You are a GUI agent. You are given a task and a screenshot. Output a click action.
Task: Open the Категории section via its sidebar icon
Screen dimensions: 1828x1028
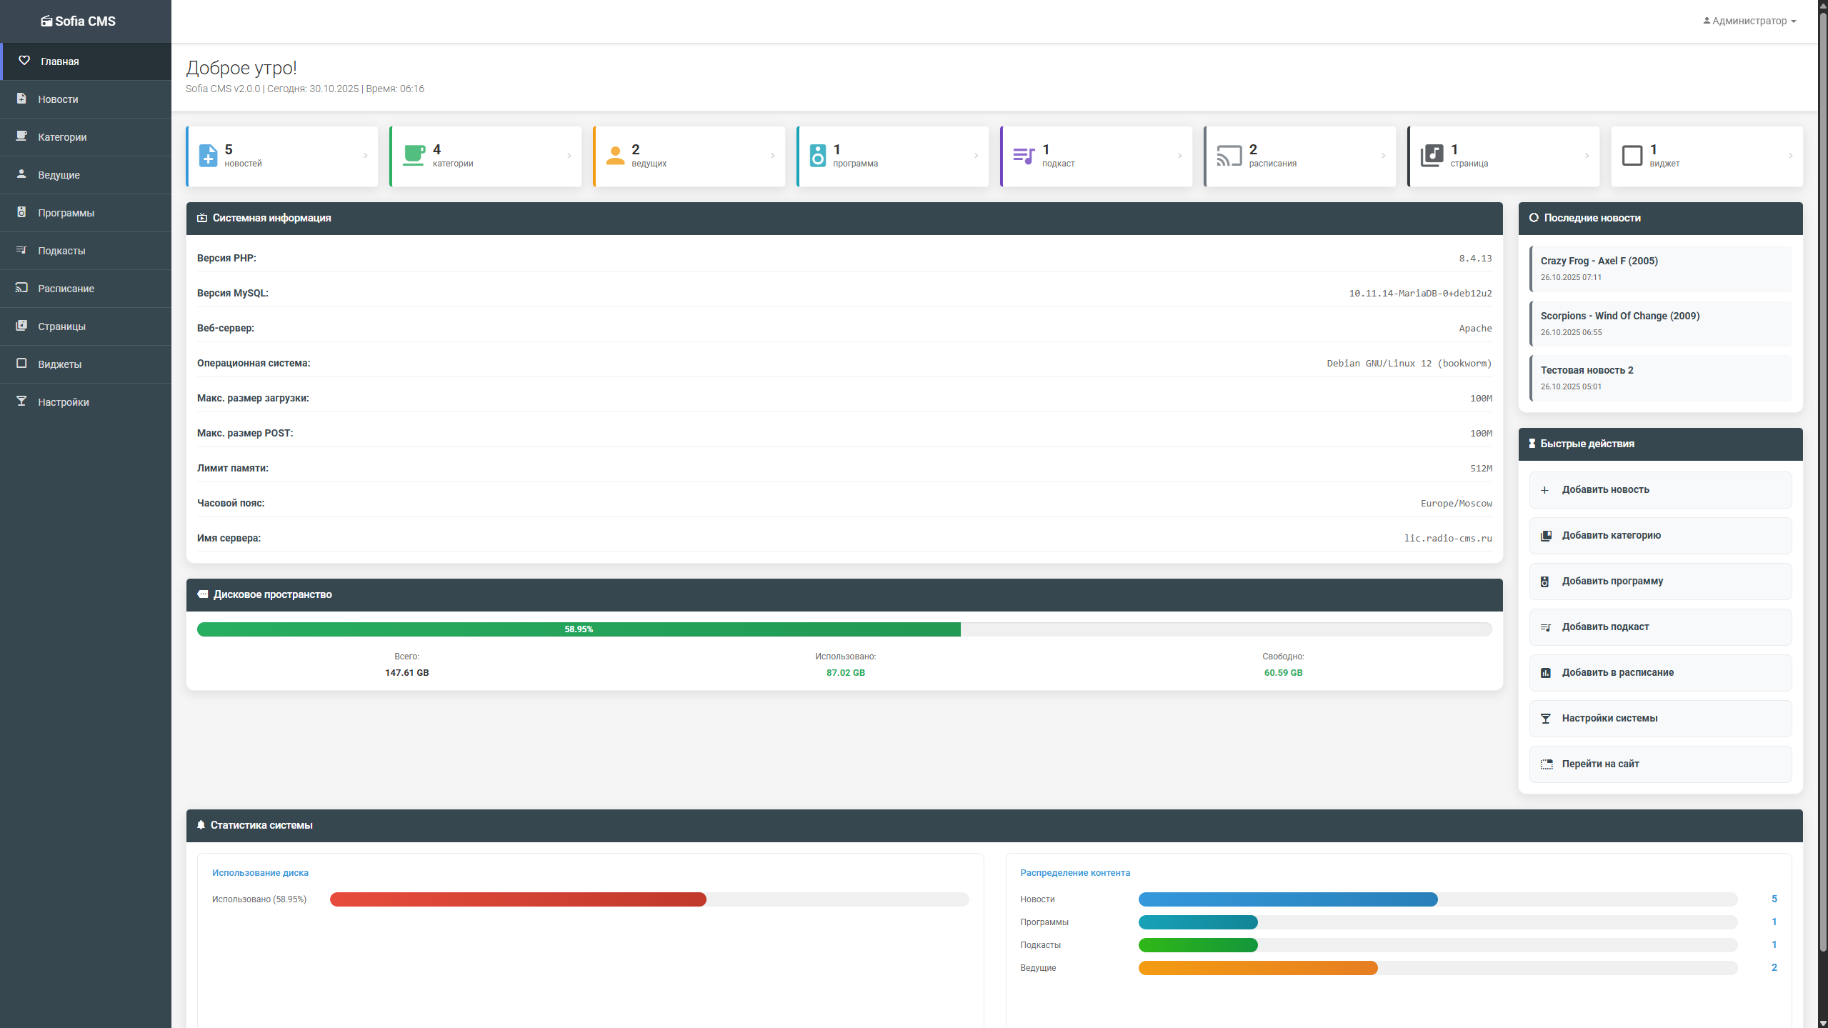[x=22, y=136]
